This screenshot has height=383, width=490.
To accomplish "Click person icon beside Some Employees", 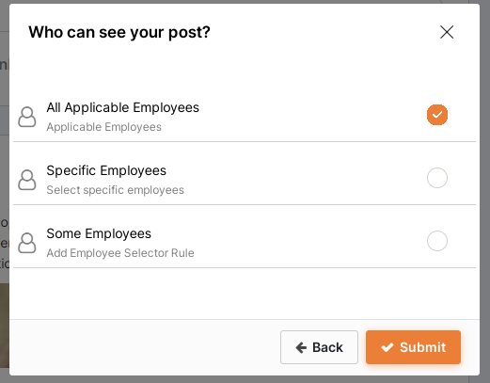I will [x=27, y=243].
